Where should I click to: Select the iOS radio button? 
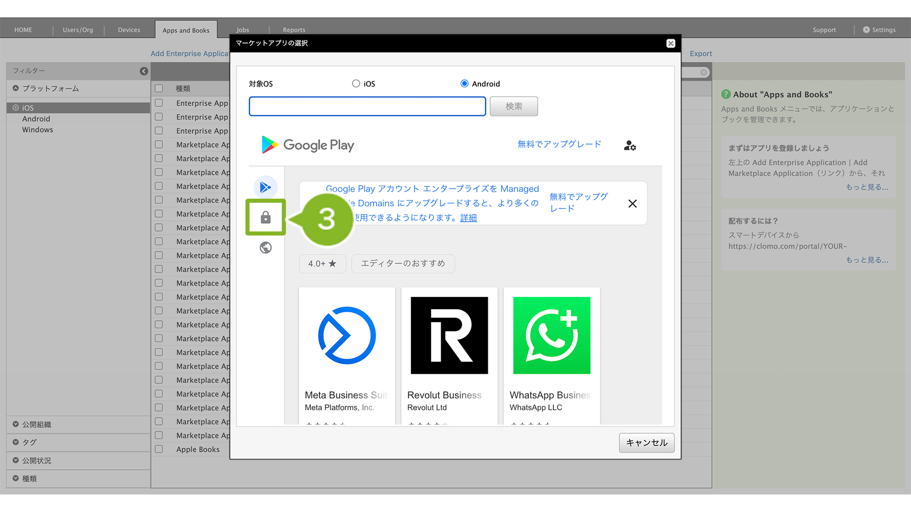tap(356, 83)
